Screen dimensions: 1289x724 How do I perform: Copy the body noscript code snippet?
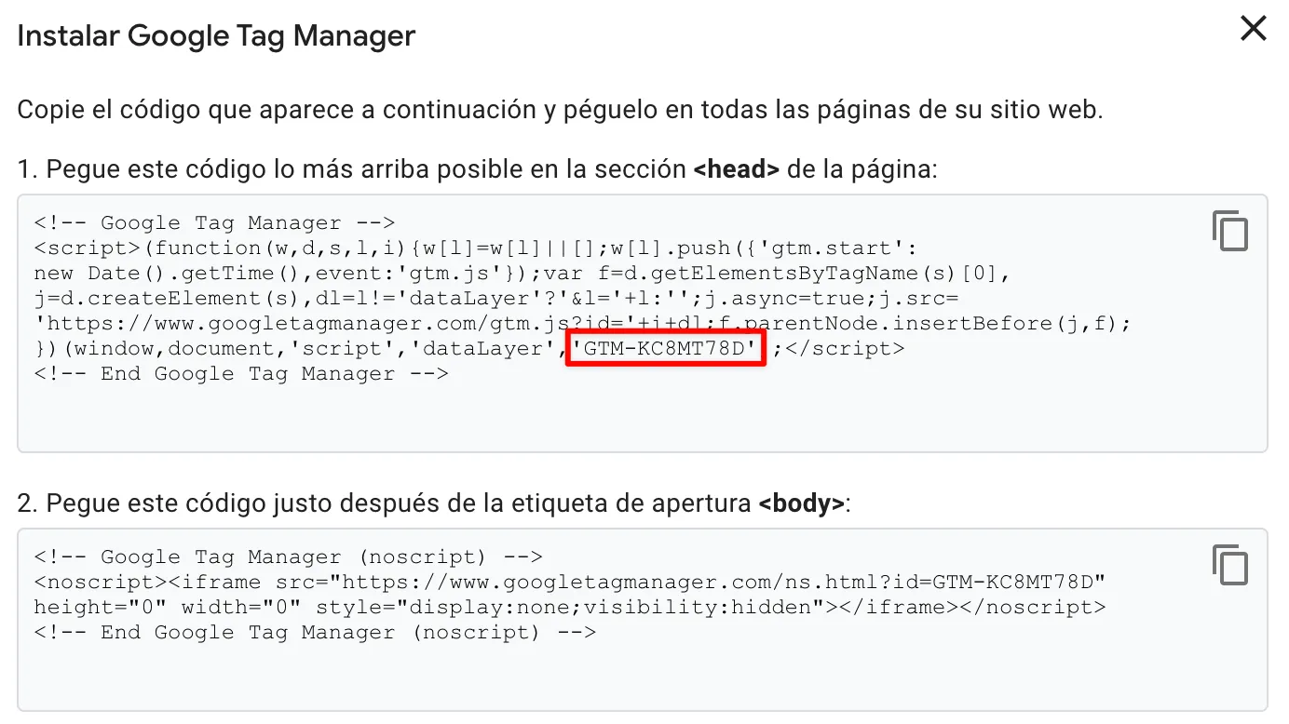click(1229, 565)
